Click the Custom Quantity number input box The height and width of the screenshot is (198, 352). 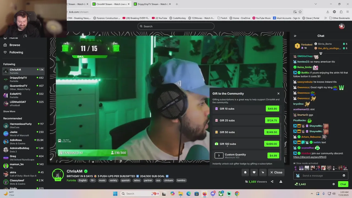[x=219, y=156]
